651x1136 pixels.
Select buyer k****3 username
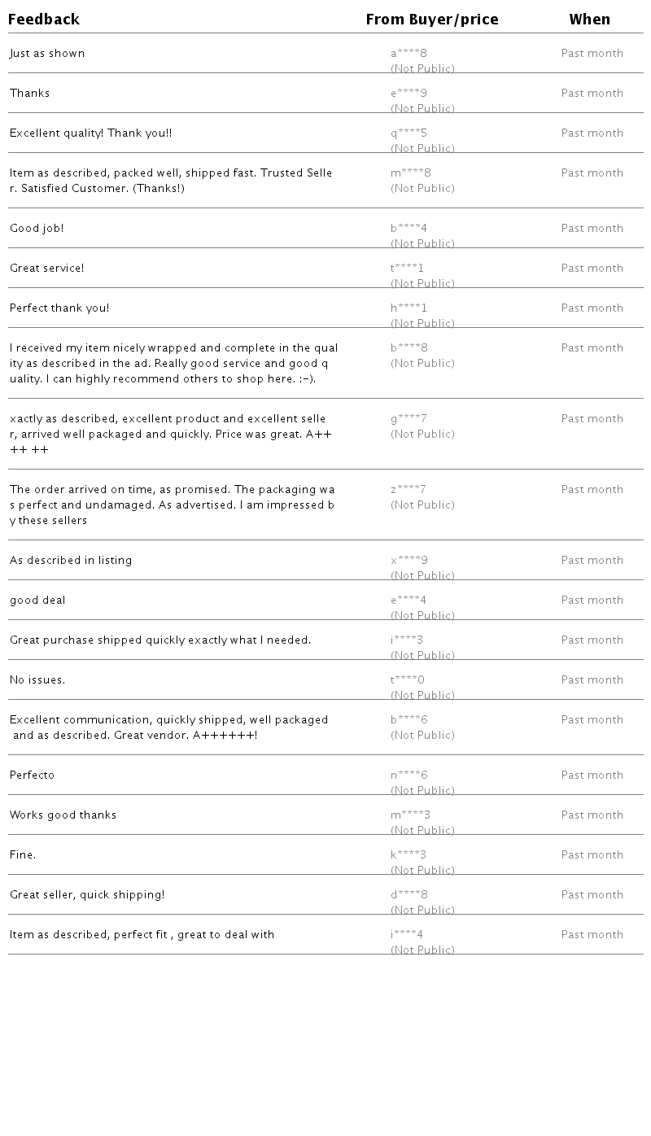click(x=409, y=855)
